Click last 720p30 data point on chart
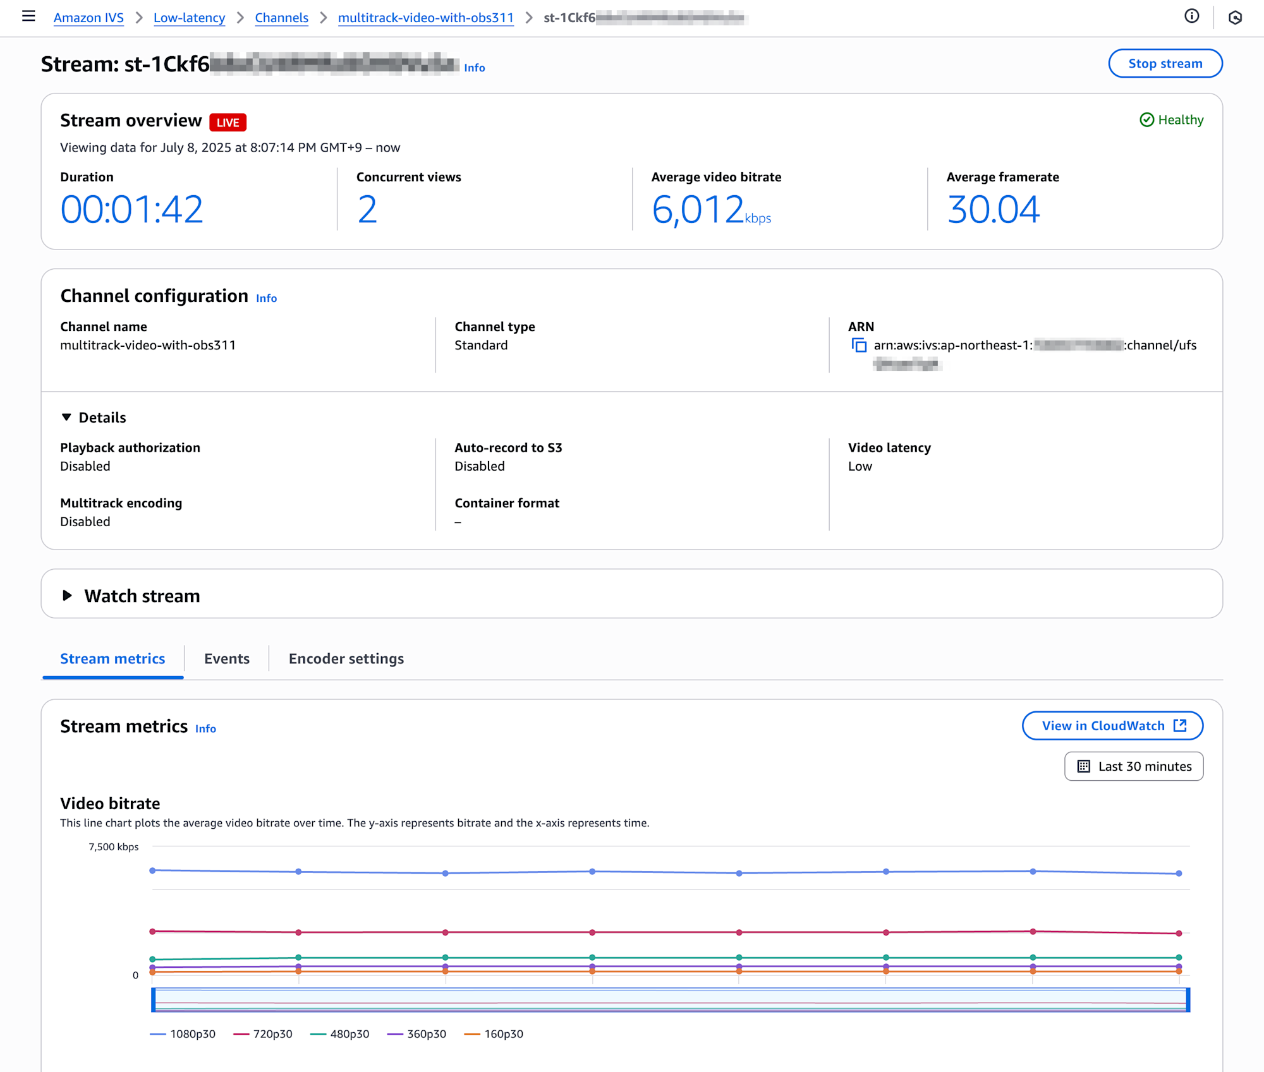Viewport: 1264px width, 1072px height. click(1179, 933)
